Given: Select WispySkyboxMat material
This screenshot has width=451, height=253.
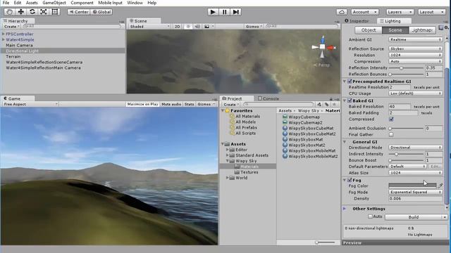Looking at the screenshot, I should coord(305,139).
